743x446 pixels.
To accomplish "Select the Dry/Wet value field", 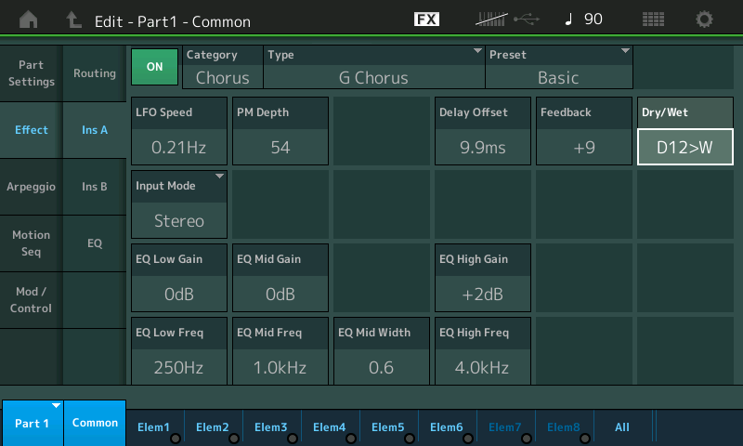I will (x=684, y=147).
